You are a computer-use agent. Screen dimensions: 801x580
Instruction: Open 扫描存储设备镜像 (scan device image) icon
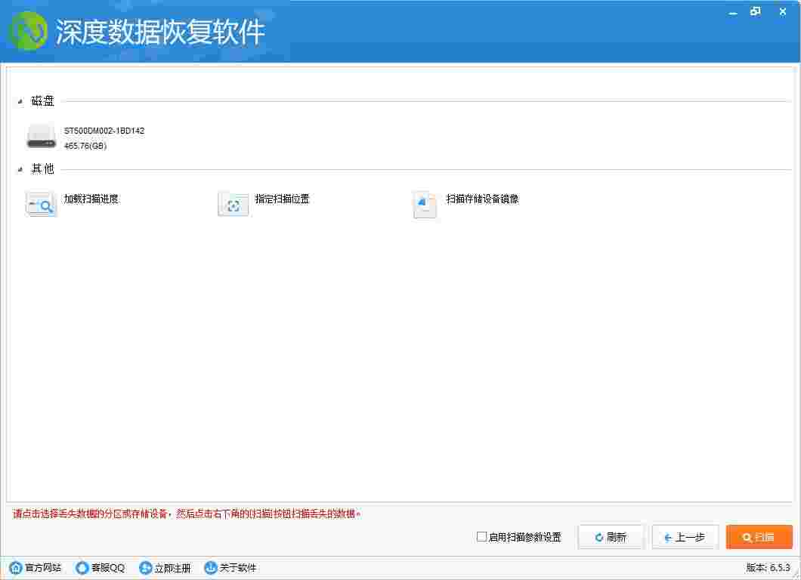coord(425,204)
